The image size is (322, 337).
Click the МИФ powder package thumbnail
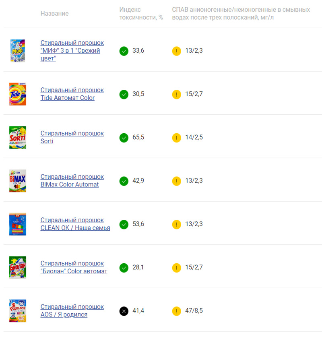click(18, 51)
